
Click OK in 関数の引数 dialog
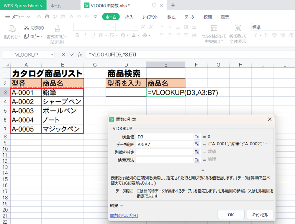231,215
